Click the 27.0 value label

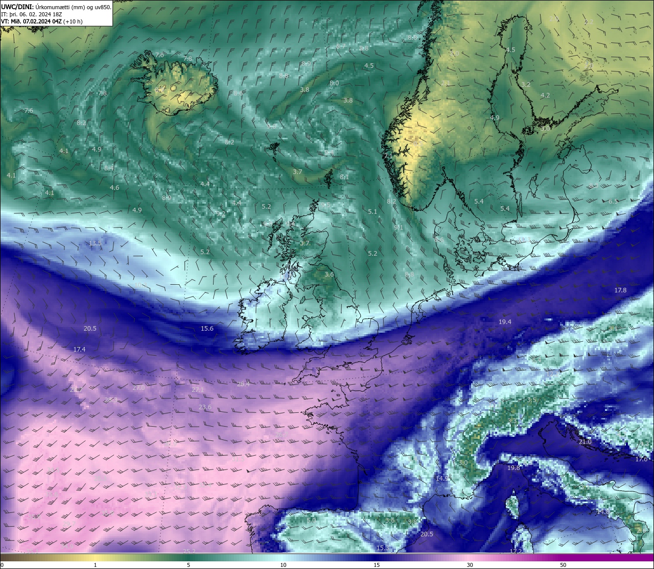point(138,387)
